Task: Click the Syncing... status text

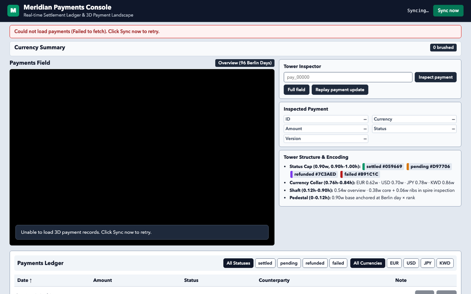Action: click(418, 11)
